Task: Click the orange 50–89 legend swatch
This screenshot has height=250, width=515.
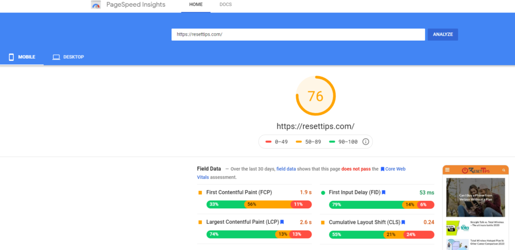Action: click(299, 142)
